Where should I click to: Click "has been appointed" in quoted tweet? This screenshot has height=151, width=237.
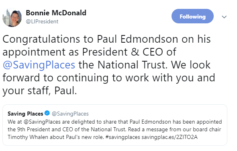pos(197,122)
